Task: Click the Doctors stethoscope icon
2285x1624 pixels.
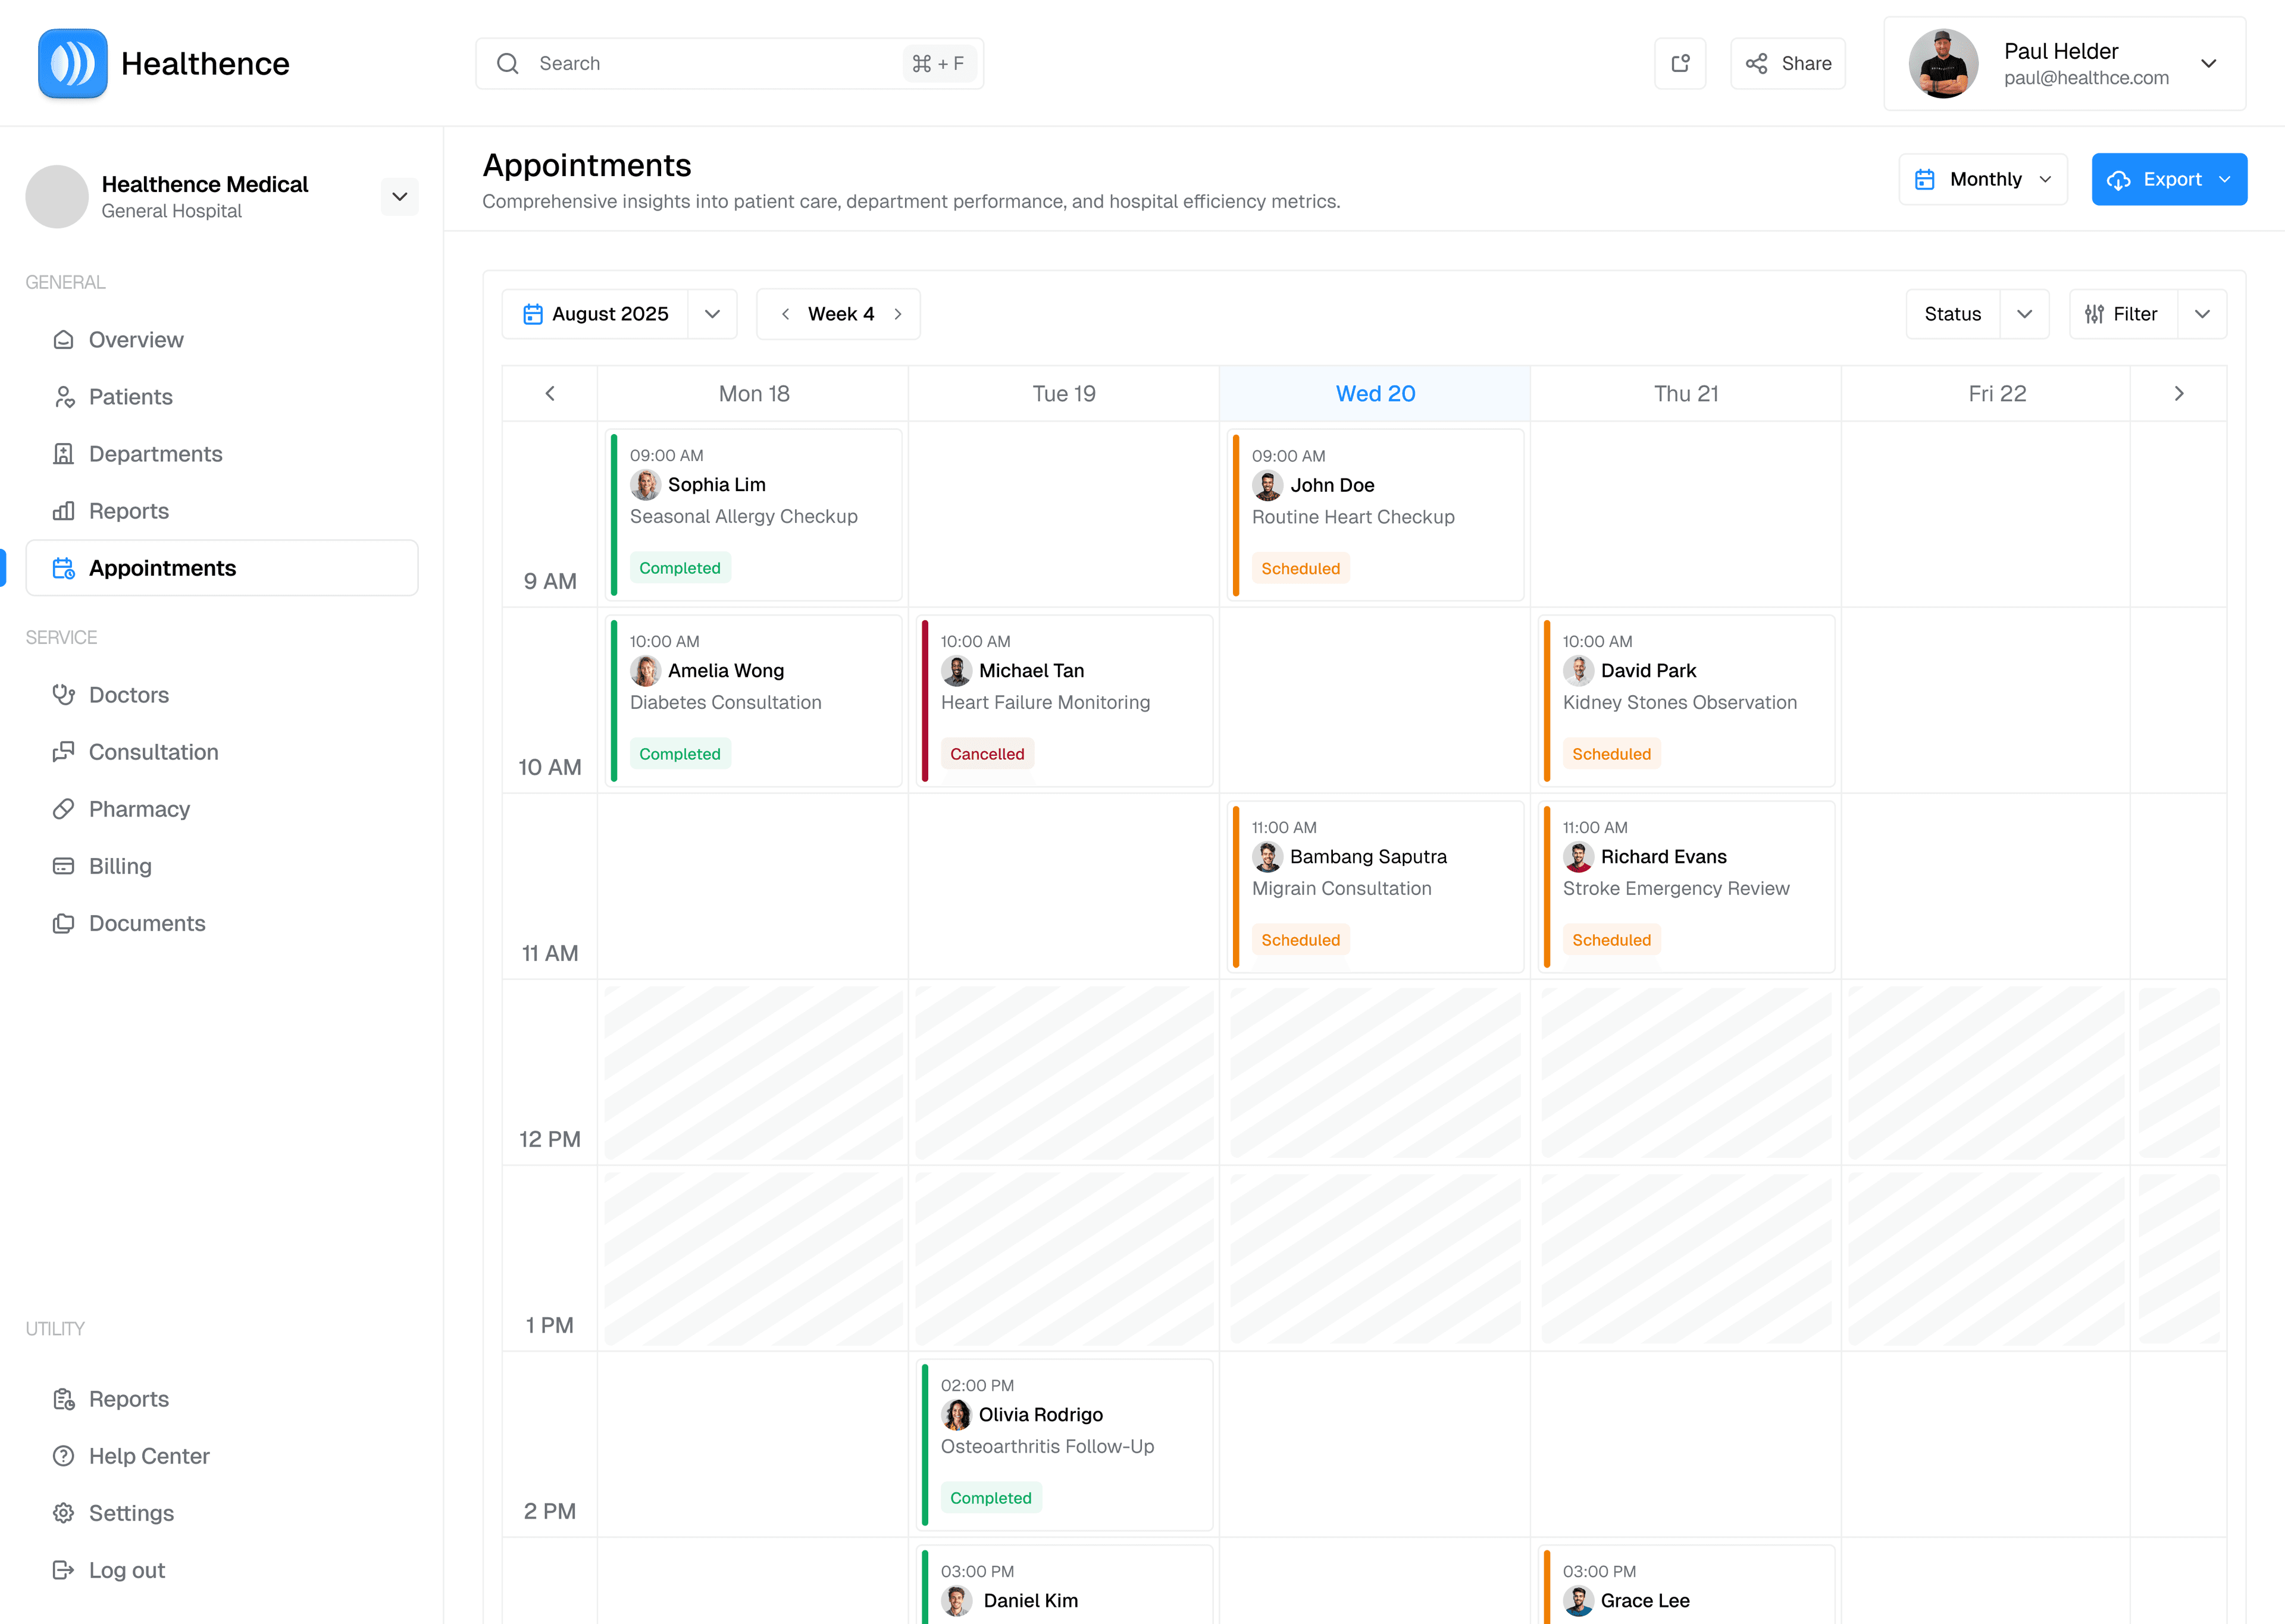Action: (x=63, y=695)
